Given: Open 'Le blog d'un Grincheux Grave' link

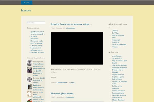Looking at the screenshot, I should point(120,83).
